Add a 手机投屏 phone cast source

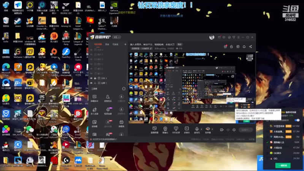pos(176,130)
